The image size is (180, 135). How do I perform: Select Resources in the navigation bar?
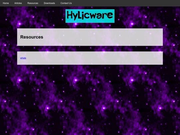click(33, 3)
